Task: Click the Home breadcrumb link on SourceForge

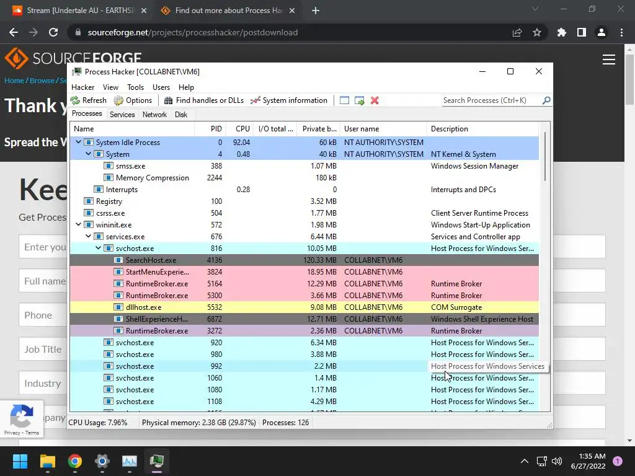Action: 14,80
